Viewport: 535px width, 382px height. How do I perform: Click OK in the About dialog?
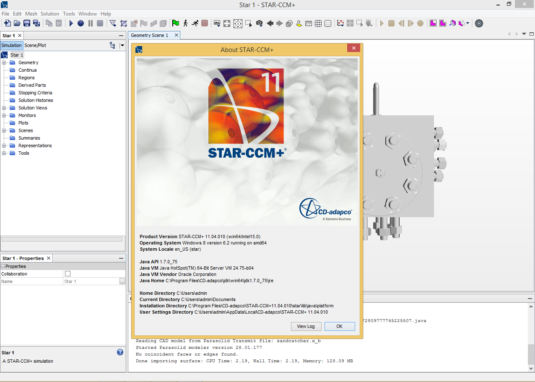point(340,326)
